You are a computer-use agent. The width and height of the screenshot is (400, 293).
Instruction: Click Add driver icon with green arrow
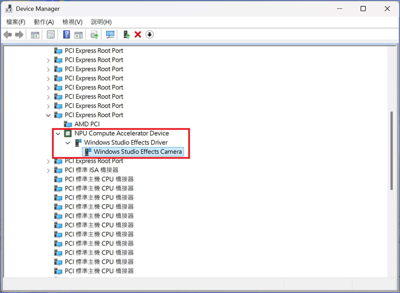[x=126, y=35]
